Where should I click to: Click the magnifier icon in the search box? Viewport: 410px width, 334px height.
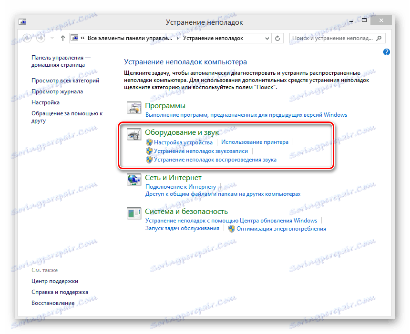pyautogui.click(x=379, y=38)
